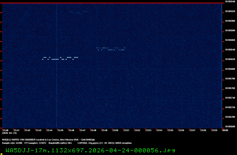
Task: Select frequency label 18105900
Action: (230, 21)
